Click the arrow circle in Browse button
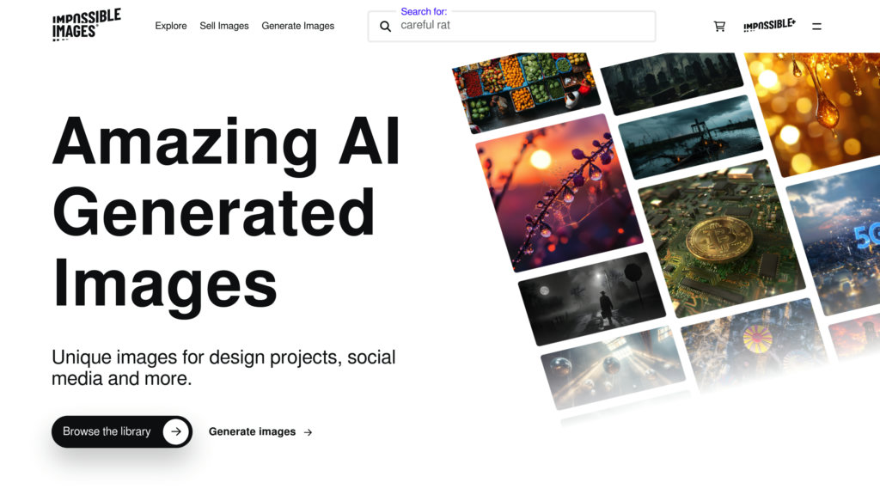Viewport: 880px width, 495px height. (x=176, y=431)
